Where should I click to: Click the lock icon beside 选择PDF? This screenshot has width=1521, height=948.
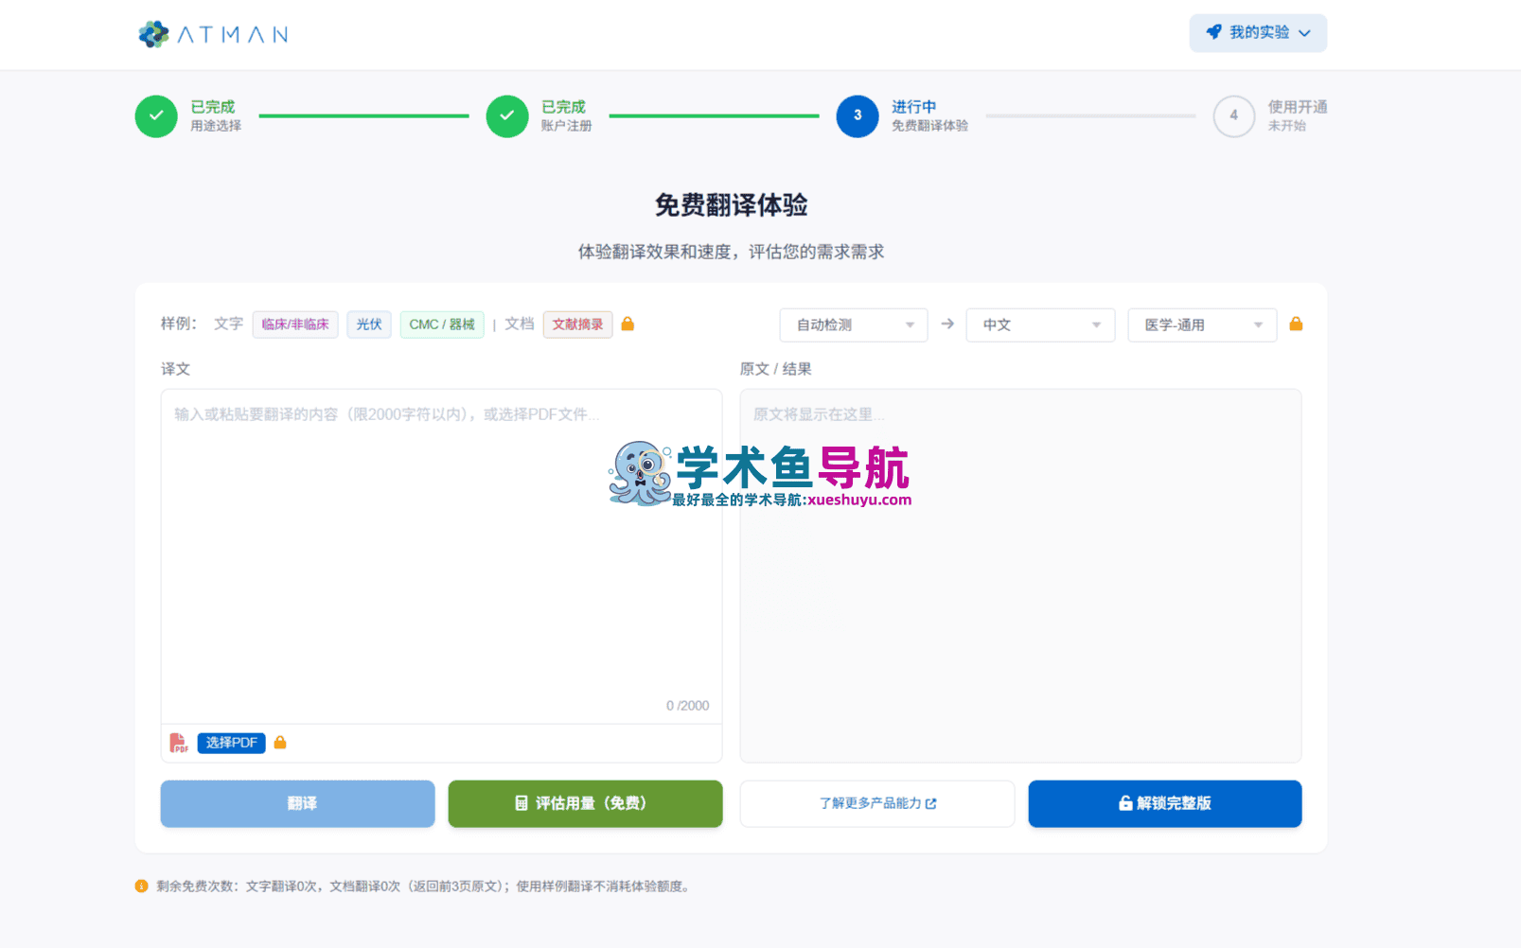pyautogui.click(x=280, y=743)
